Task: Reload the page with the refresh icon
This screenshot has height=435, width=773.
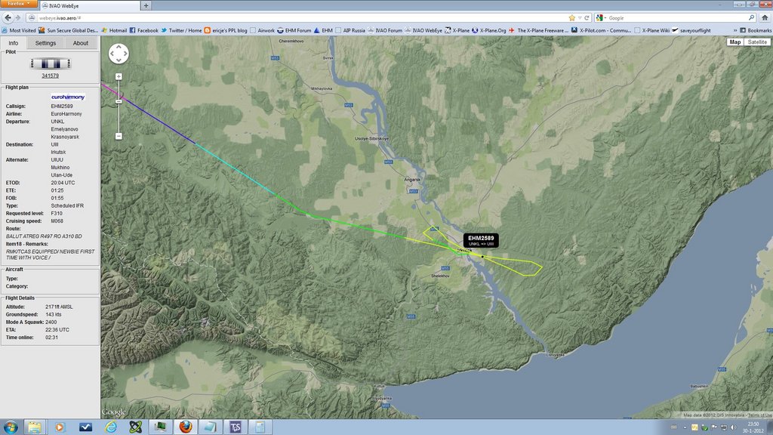Action: pyautogui.click(x=586, y=17)
